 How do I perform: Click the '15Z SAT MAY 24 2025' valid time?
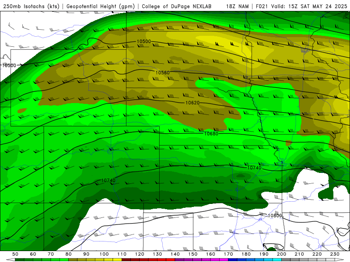click(x=318, y=6)
